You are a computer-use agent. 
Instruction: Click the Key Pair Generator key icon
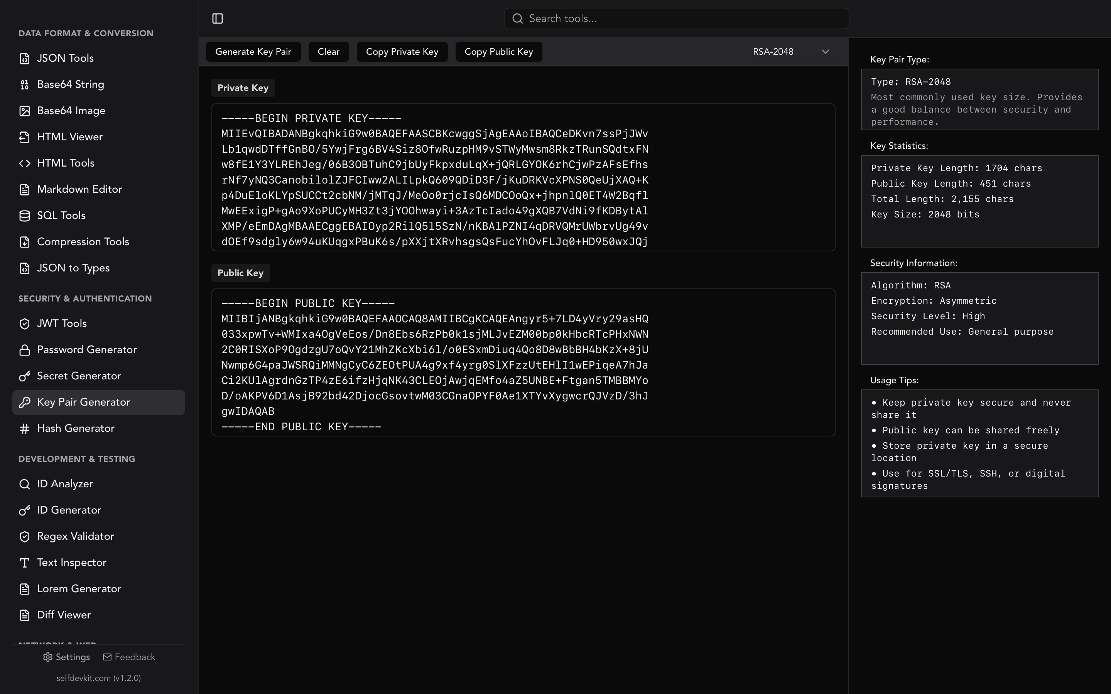click(x=25, y=402)
